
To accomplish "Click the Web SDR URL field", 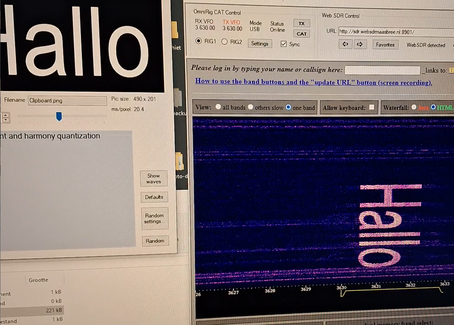I will [x=396, y=32].
